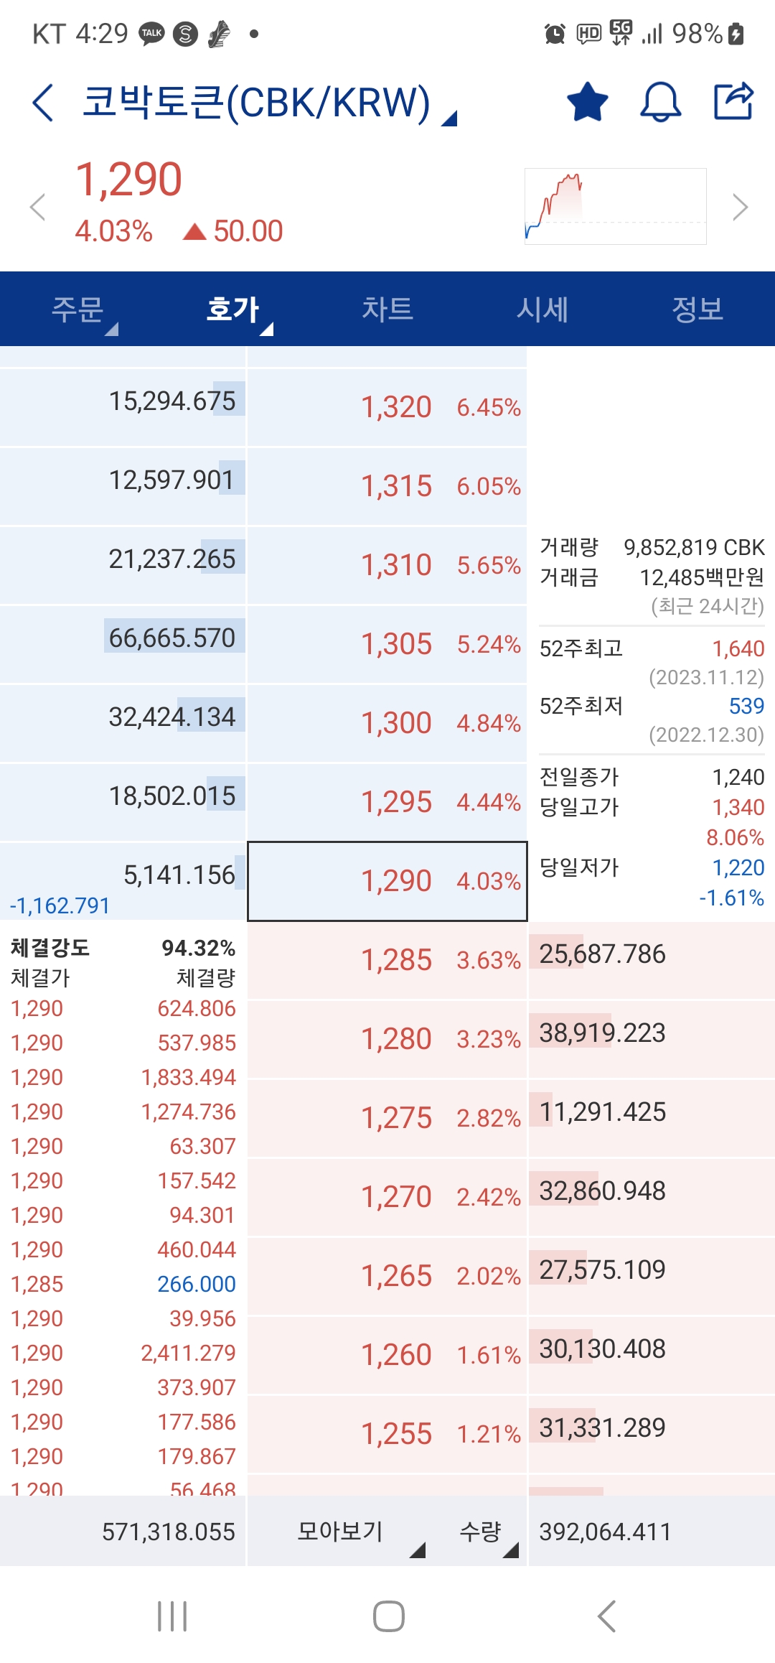
Task: Tap the 체결강도 94.32% indicator
Action: pyautogui.click(x=122, y=947)
